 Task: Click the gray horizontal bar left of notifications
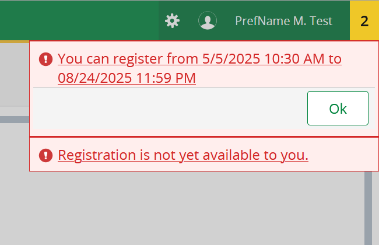coord(14,120)
